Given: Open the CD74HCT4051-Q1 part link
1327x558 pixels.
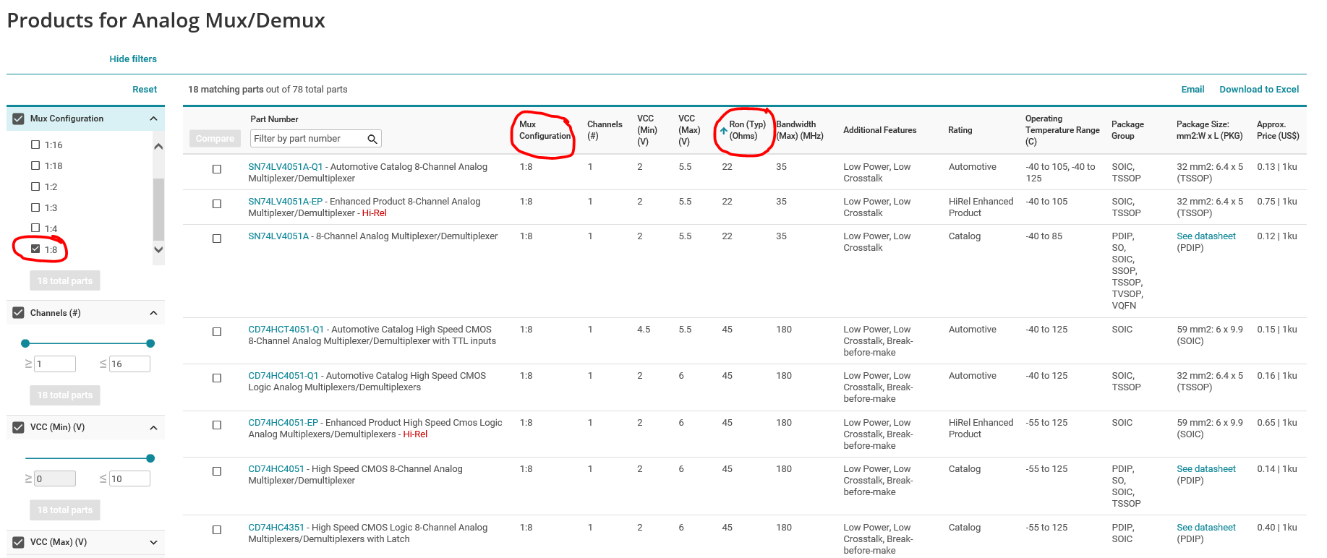Looking at the screenshot, I should click(x=286, y=330).
